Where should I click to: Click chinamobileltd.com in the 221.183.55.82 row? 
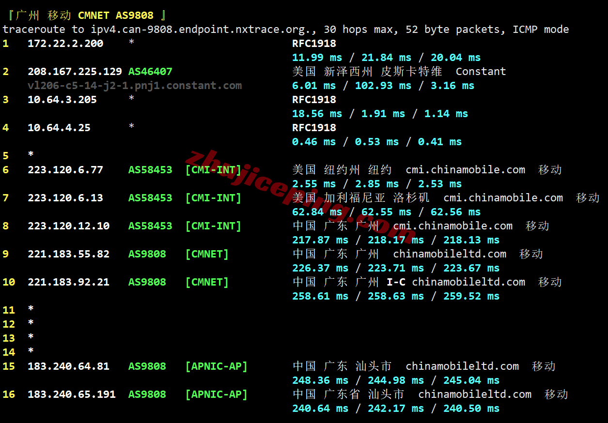click(450, 254)
